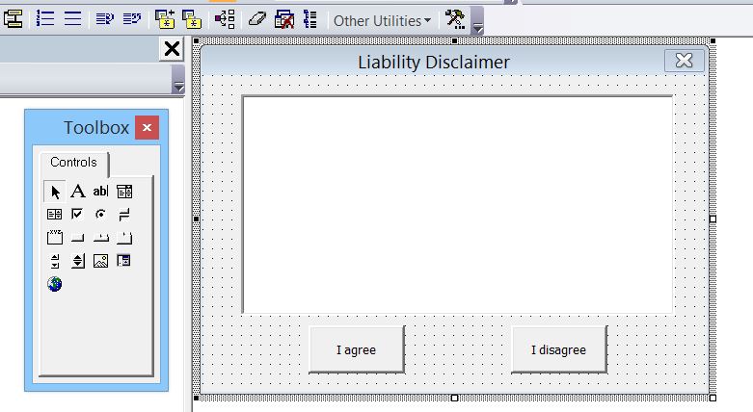Screen dimensions: 753x412
Task: Click the Select Objects arrow tool
Action: [55, 192]
